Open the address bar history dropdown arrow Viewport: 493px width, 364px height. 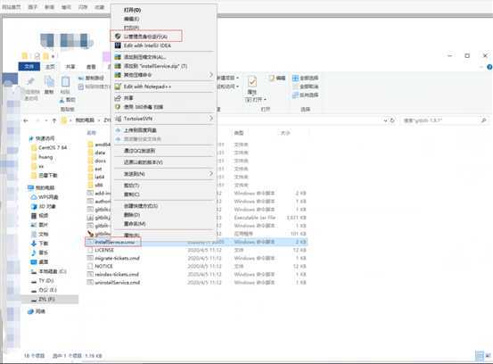click(385, 120)
